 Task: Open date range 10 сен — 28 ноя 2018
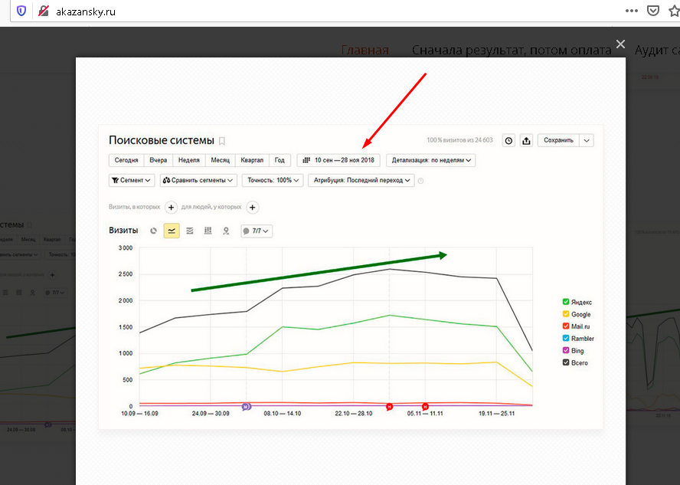pyautogui.click(x=338, y=160)
